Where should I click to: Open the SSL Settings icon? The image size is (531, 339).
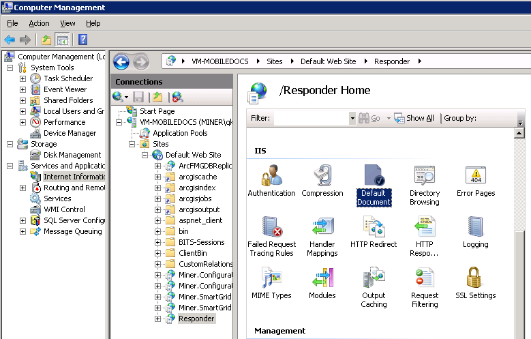475,279
